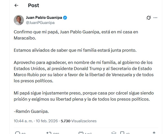Open Juan Pablo Guanipa's profile picture
Viewport: 168px width, 134px height.
coord(19,20)
